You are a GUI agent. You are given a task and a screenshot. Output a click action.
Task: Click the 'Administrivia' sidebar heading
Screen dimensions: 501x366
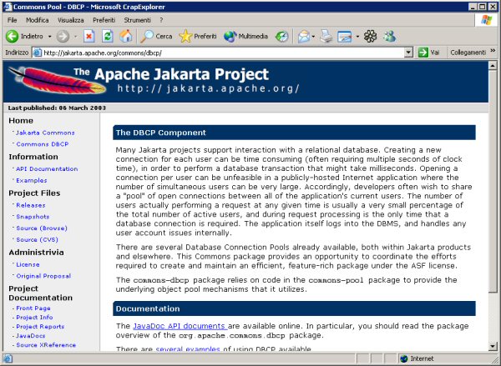click(36, 253)
